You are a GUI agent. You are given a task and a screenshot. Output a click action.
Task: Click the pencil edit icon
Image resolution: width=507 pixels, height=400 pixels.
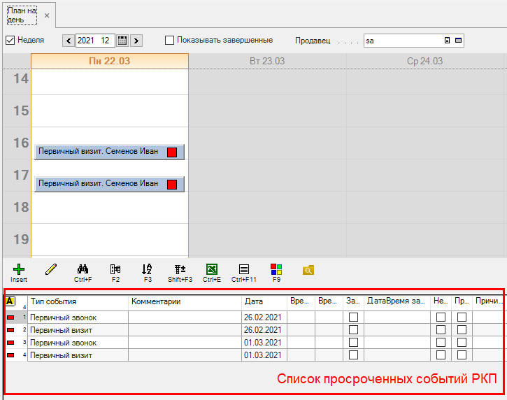51,269
